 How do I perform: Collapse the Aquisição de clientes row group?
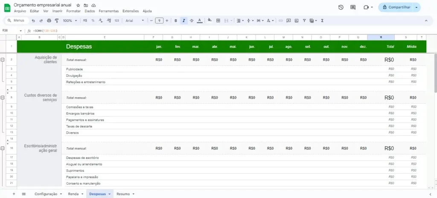coord(3,60)
